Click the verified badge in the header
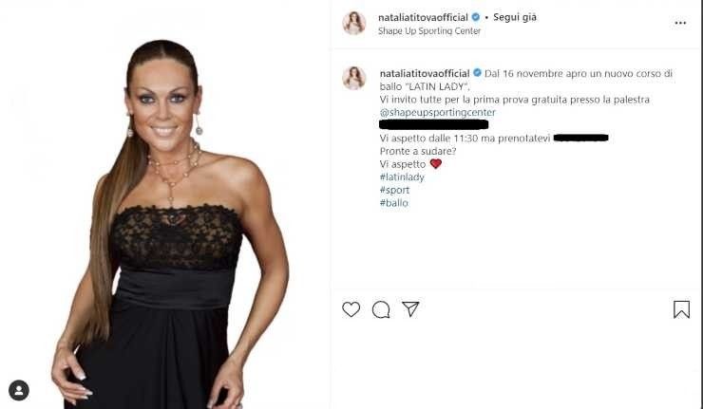703x409 pixels. tap(476, 17)
